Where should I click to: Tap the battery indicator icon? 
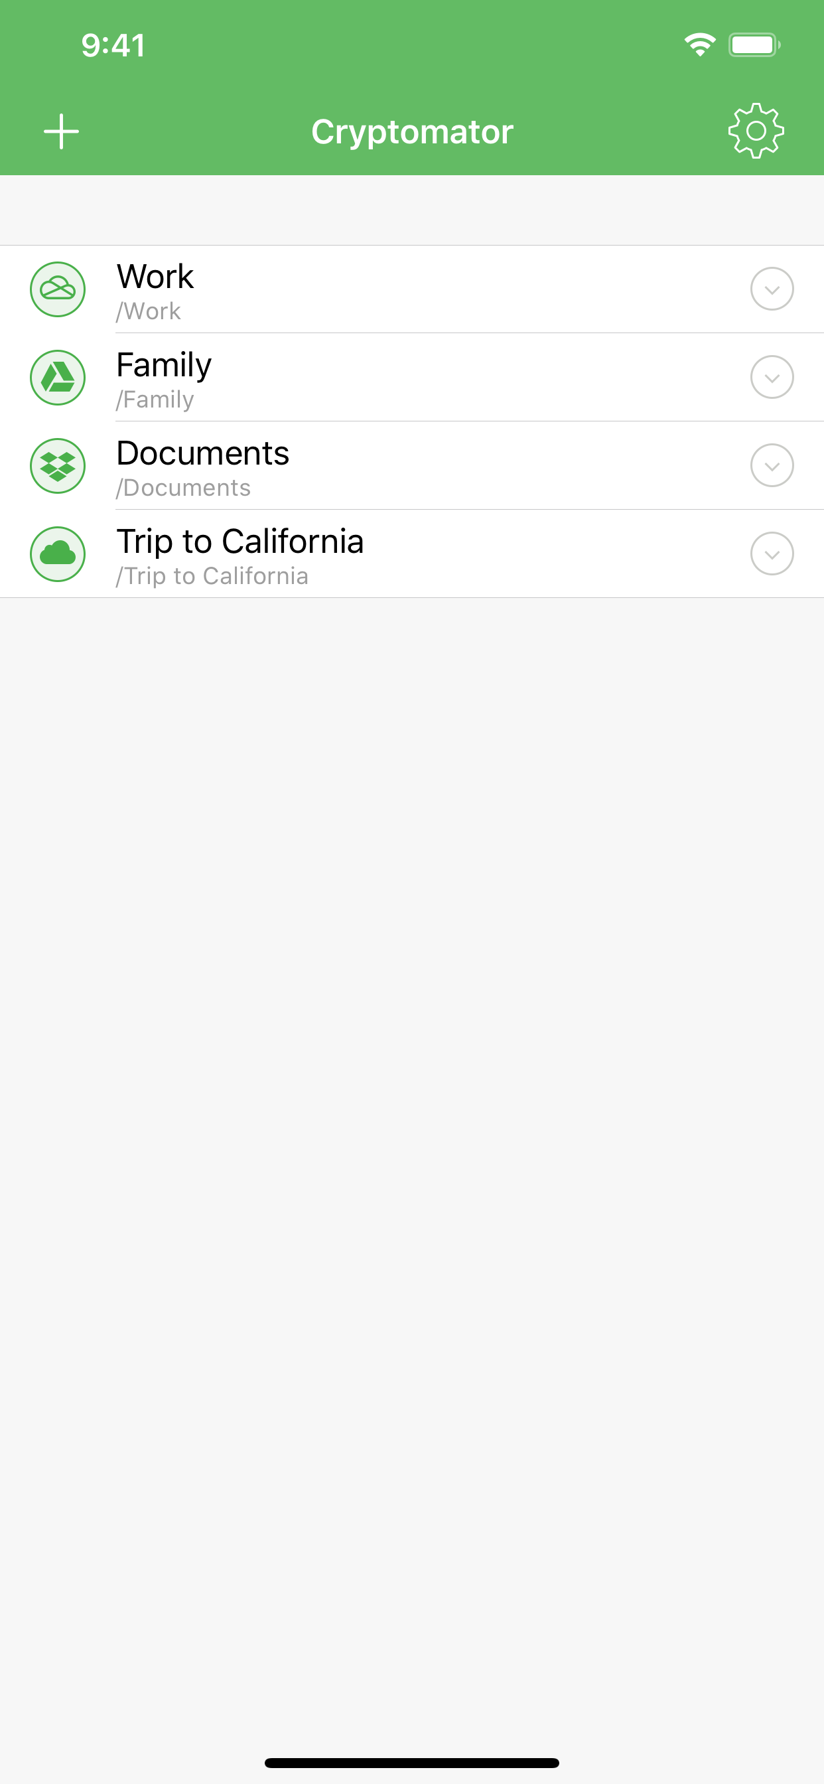pyautogui.click(x=754, y=45)
